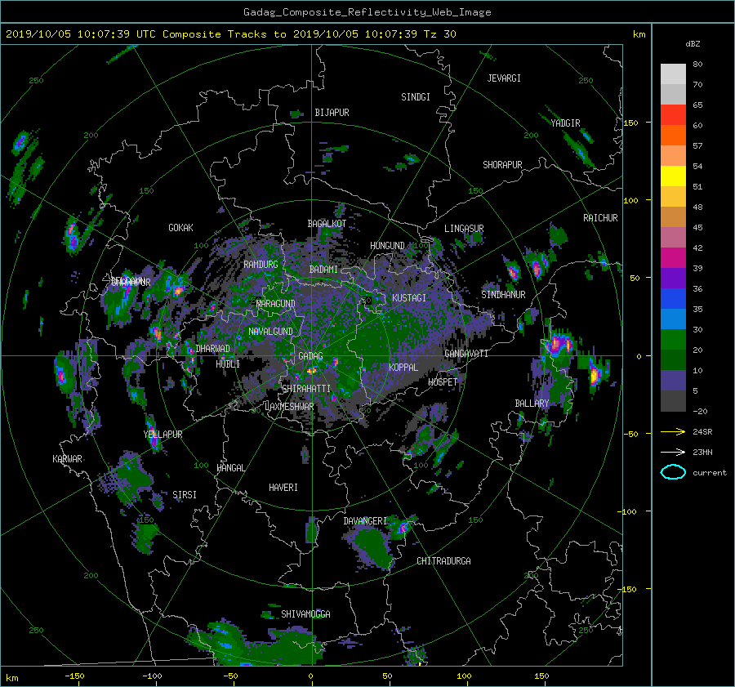The width and height of the screenshot is (735, 687).
Task: Click the 'SHORAPUR' city label
Action: point(502,165)
